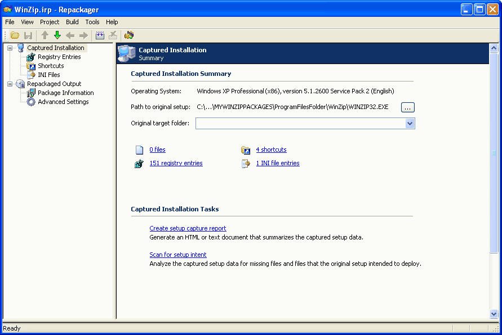
Task: Click the green down arrow toolbar icon
Action: (57, 35)
